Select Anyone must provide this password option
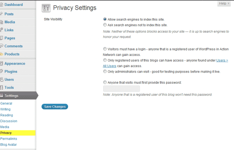 105,82
